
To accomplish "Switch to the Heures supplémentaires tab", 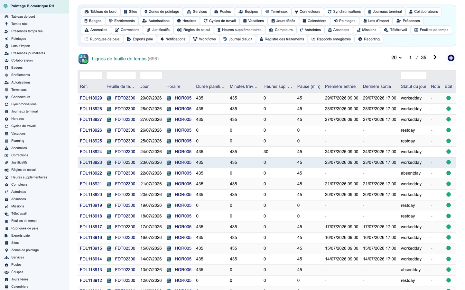I will [239, 30].
